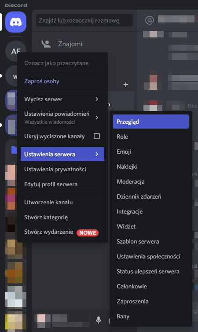The image size is (198, 332).
Task: Expand the Wycisz serwer submenu arrow
Action: pos(97,99)
